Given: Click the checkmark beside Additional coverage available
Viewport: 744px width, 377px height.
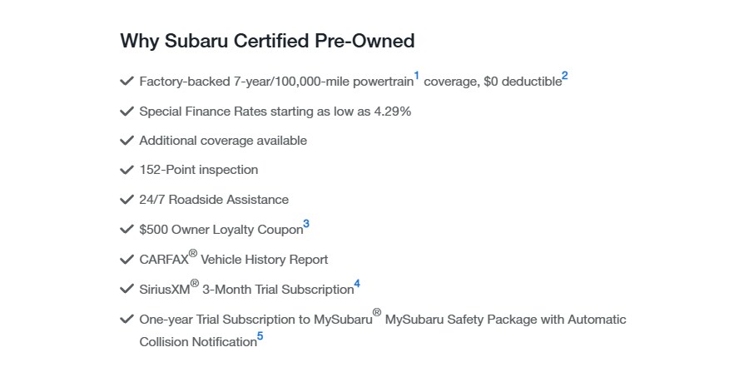Looking at the screenshot, I should (x=126, y=141).
